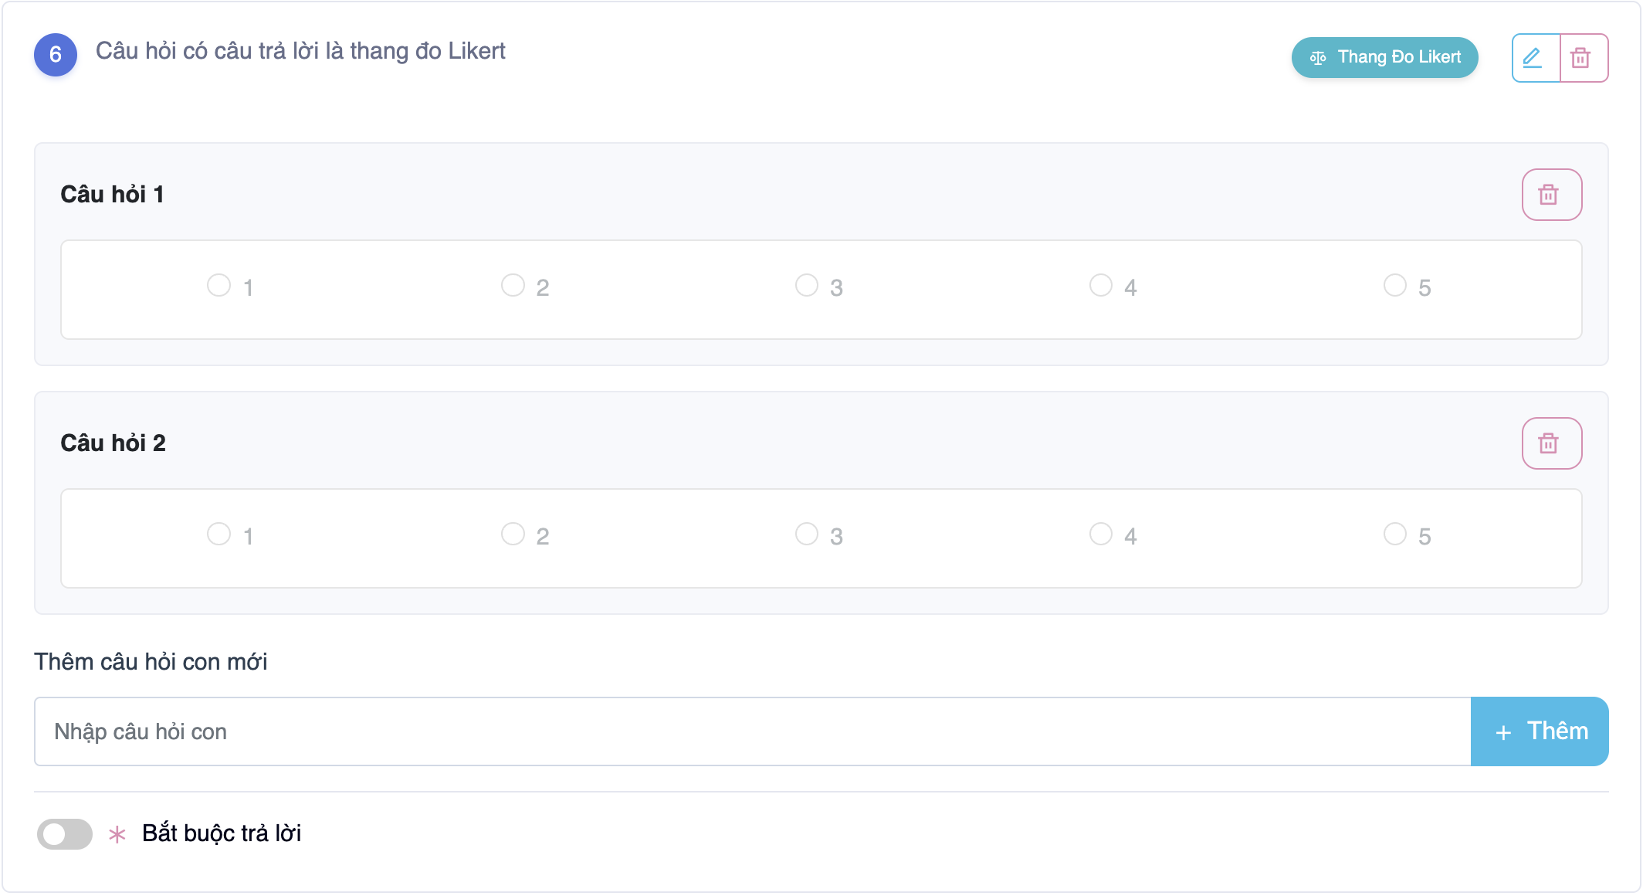Select rating 1 for Câu hỏi 1
The image size is (1643, 896).
(x=219, y=285)
